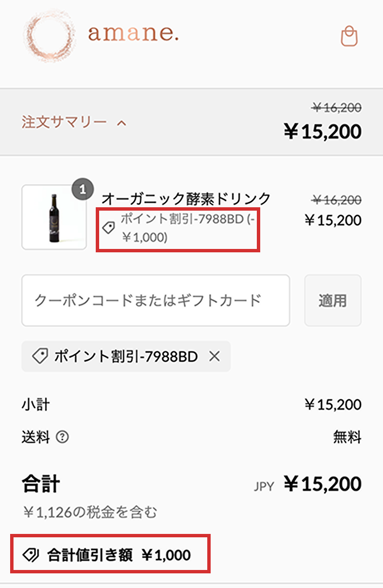The width and height of the screenshot is (383, 588).
Task: Click the amane. brand name text
Action: click(x=133, y=34)
